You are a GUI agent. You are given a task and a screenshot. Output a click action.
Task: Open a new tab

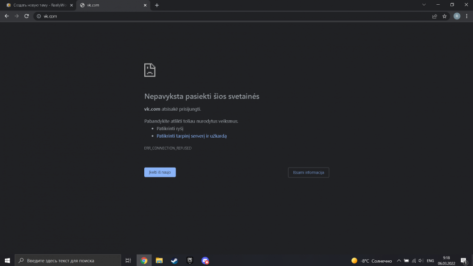point(157,5)
